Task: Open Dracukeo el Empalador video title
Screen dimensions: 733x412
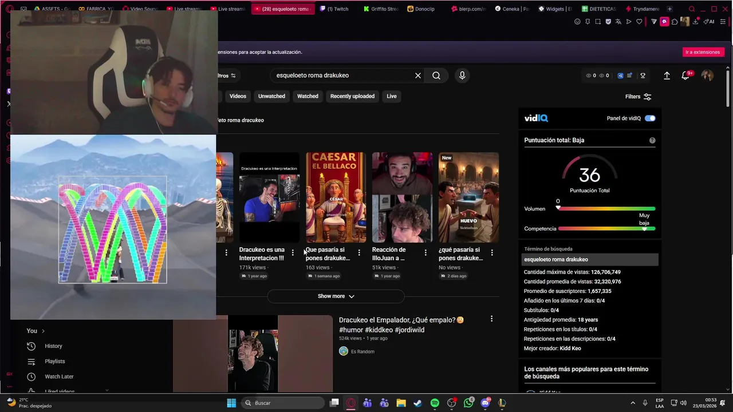Action: pyautogui.click(x=401, y=325)
